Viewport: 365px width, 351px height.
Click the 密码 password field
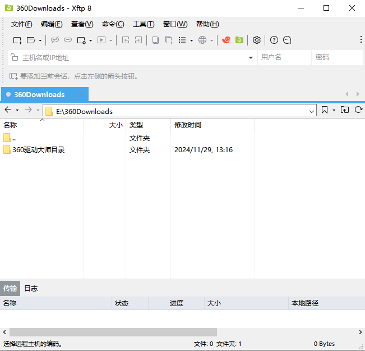[338, 57]
